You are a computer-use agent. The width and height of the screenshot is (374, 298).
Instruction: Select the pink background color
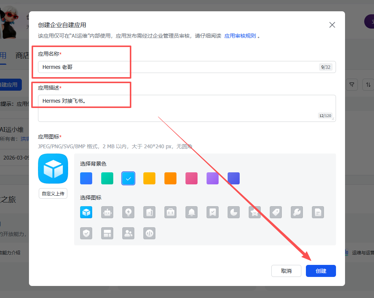pos(192,178)
